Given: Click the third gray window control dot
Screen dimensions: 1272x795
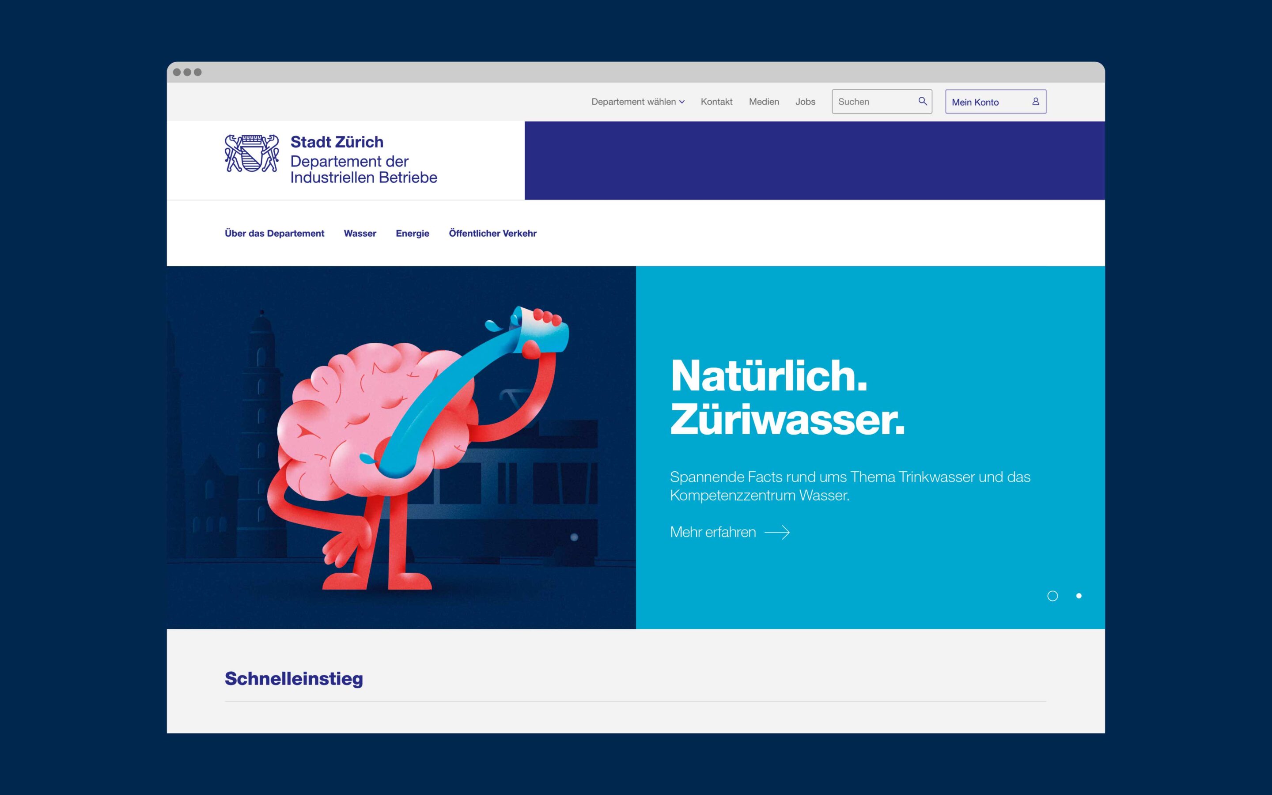Looking at the screenshot, I should 197,72.
